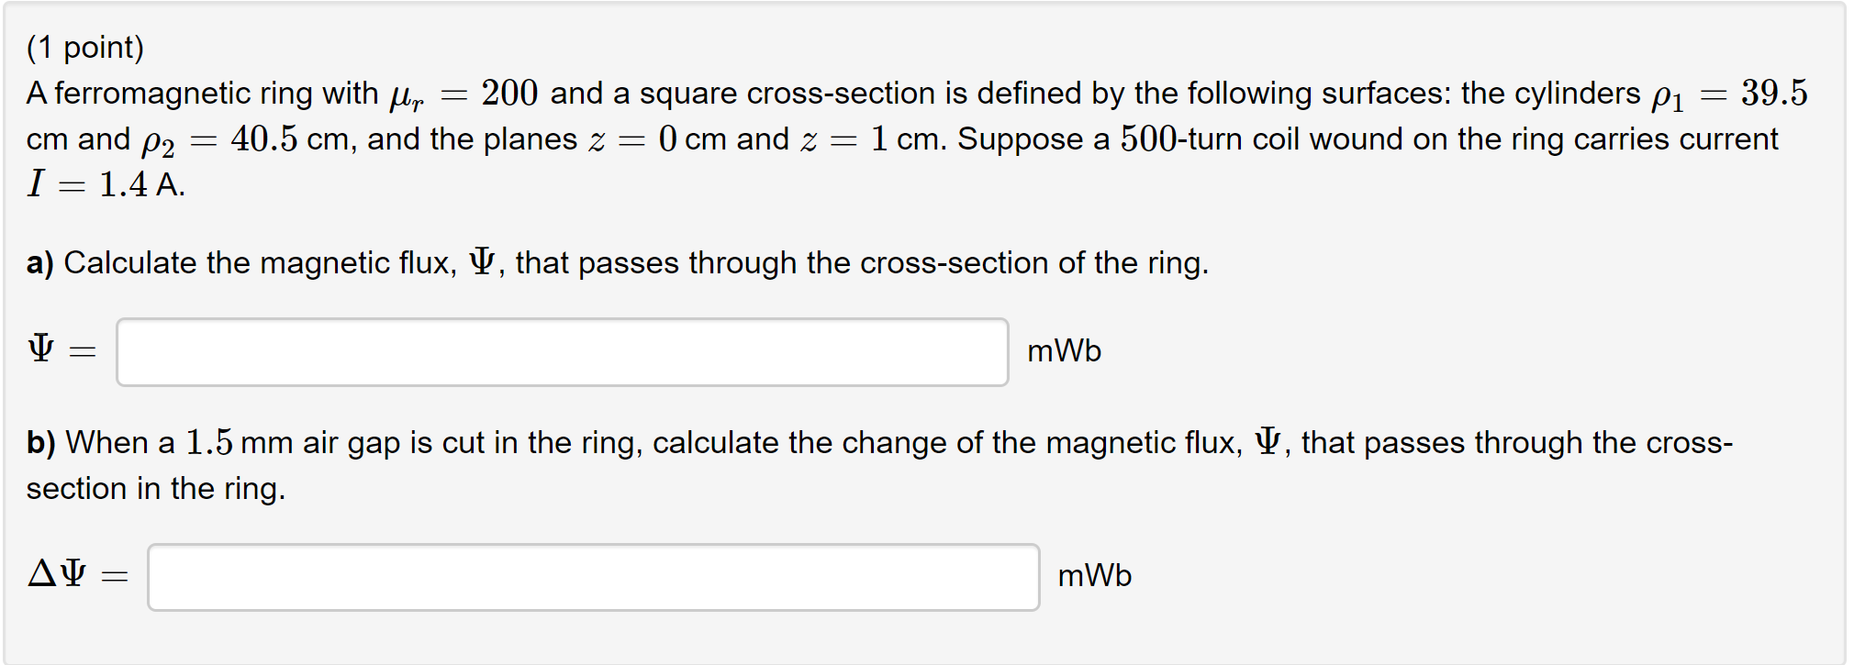Screen dimensions: 1854x665
Task: Select the Ψ symbol before the first input
Action: tap(41, 349)
